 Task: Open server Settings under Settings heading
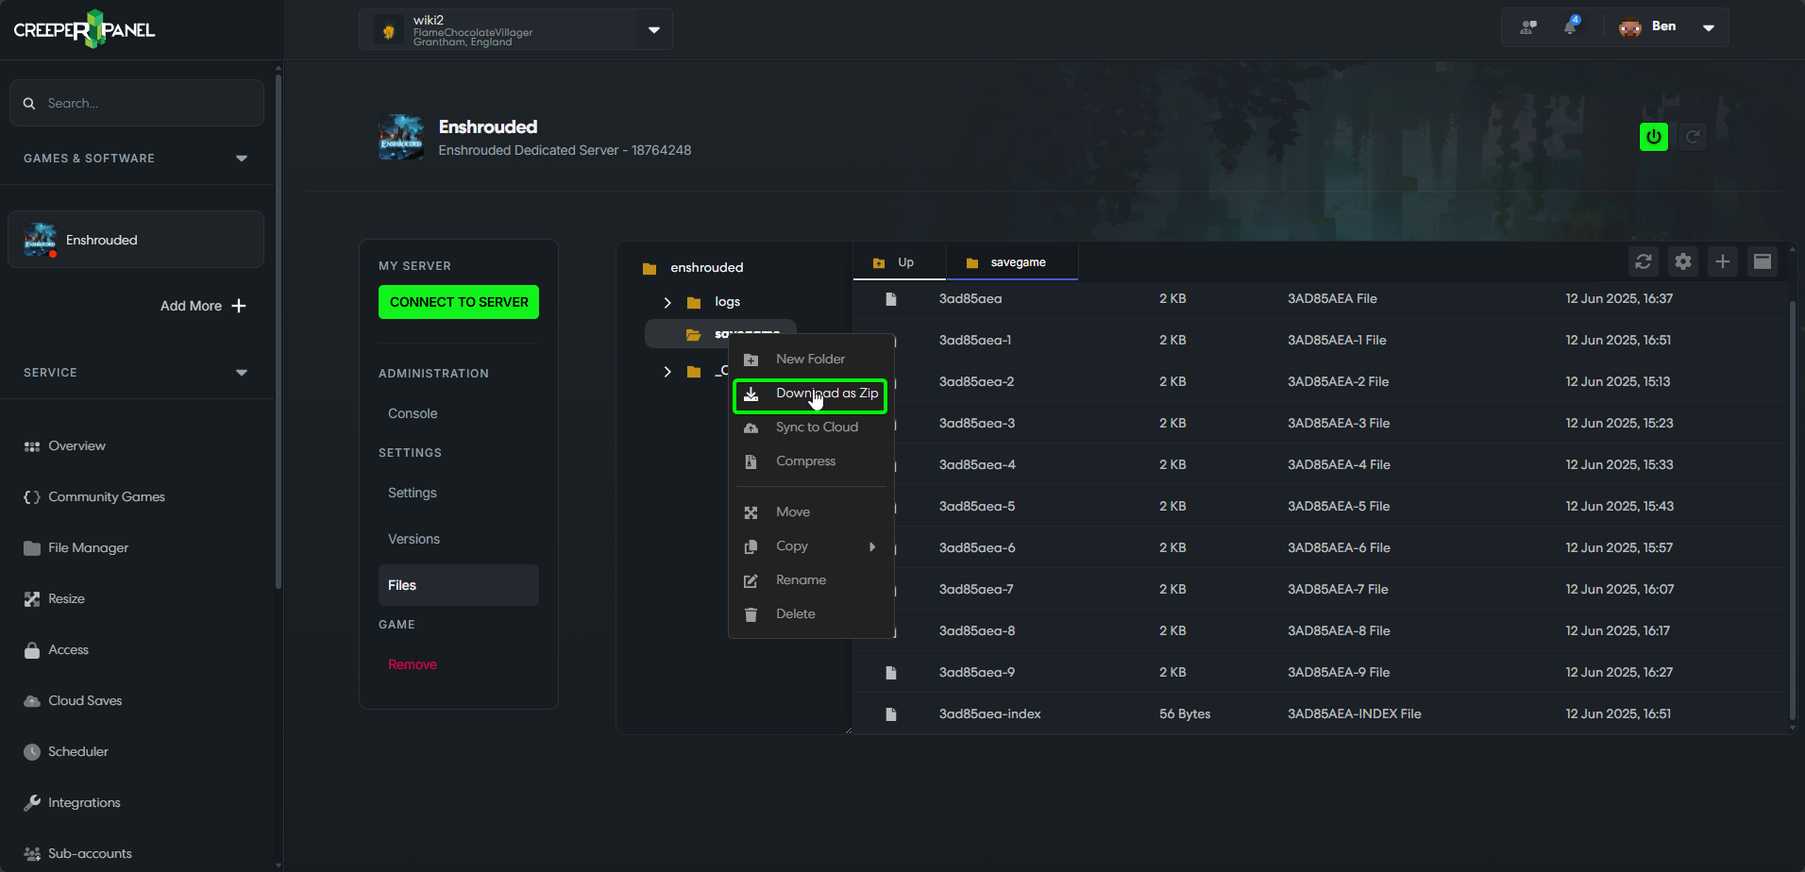[x=413, y=493]
